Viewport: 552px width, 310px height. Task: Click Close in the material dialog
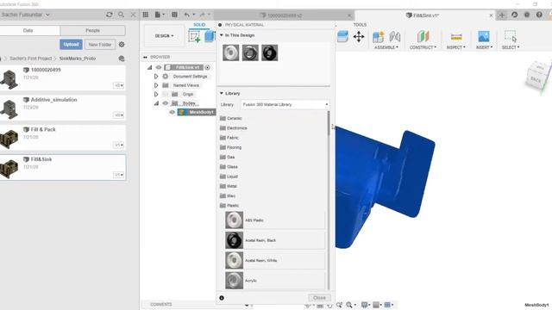pyautogui.click(x=319, y=298)
